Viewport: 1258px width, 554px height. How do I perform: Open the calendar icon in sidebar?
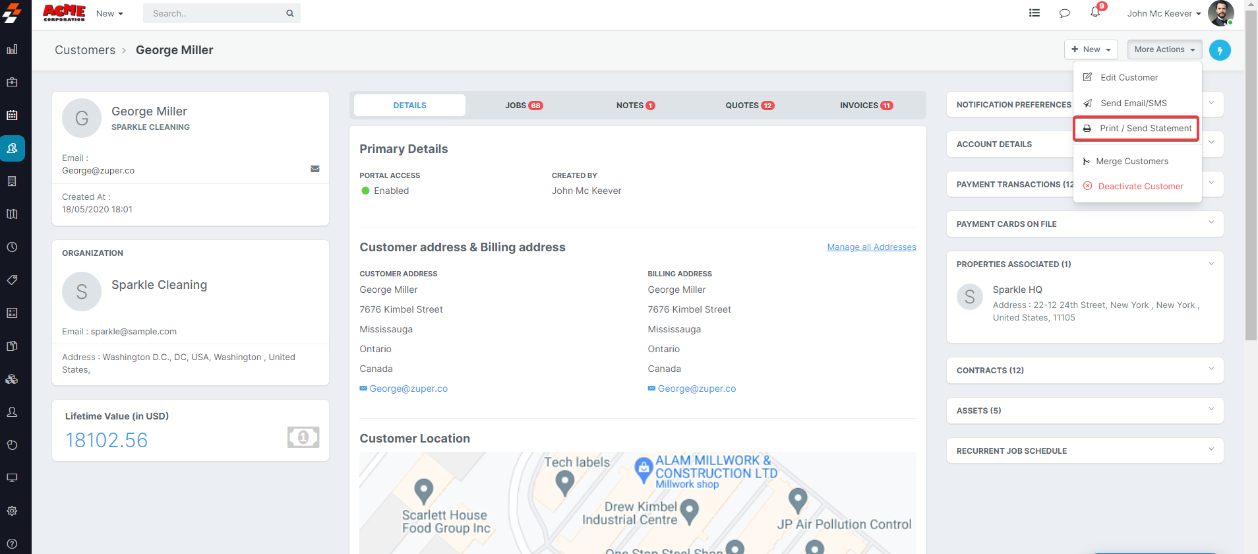(12, 115)
